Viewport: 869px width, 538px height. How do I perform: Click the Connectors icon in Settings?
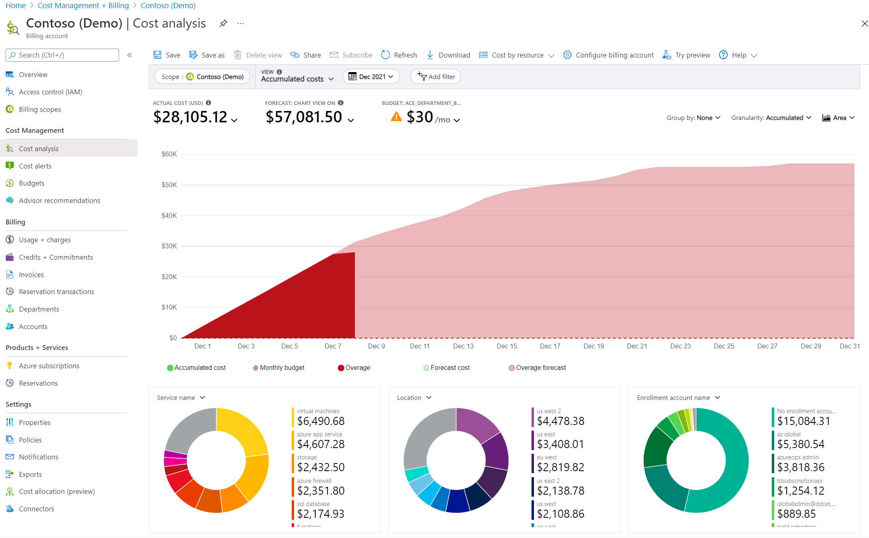[11, 509]
